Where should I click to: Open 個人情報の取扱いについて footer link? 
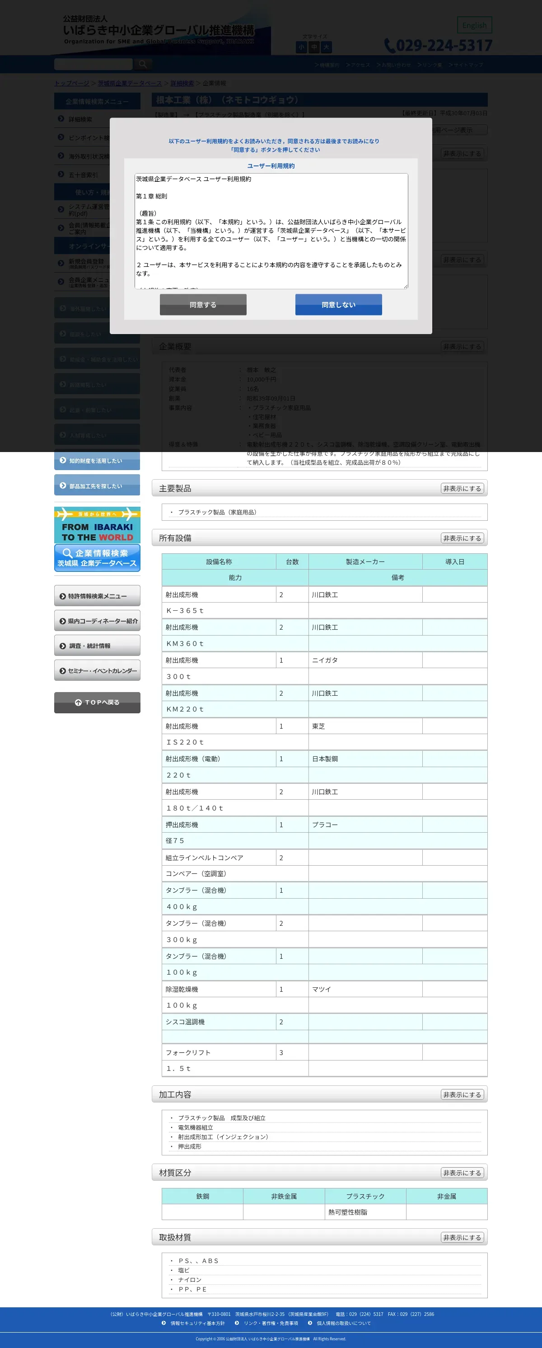coord(344,1323)
